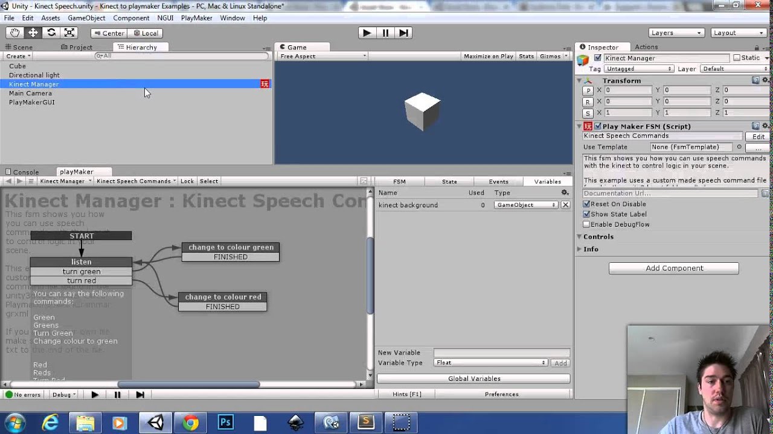This screenshot has width=773, height=434.
Task: Open the Hierarchy Create dropdown
Action: 18,56
